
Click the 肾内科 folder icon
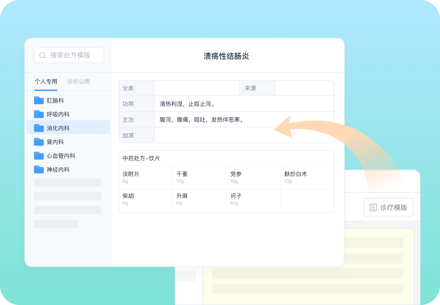tap(39, 142)
